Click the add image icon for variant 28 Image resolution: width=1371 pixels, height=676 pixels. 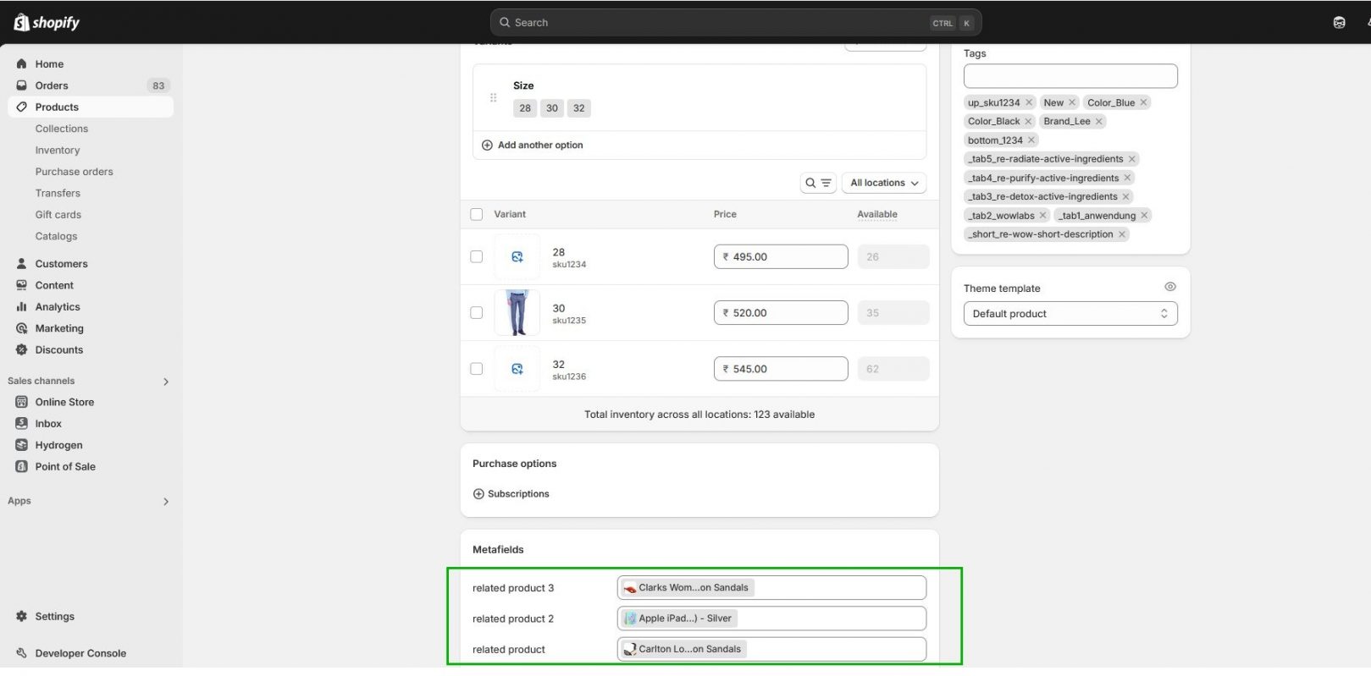point(517,257)
